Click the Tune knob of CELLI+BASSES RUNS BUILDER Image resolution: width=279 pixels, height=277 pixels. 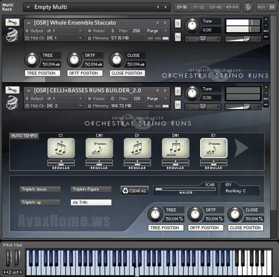coord(192,93)
